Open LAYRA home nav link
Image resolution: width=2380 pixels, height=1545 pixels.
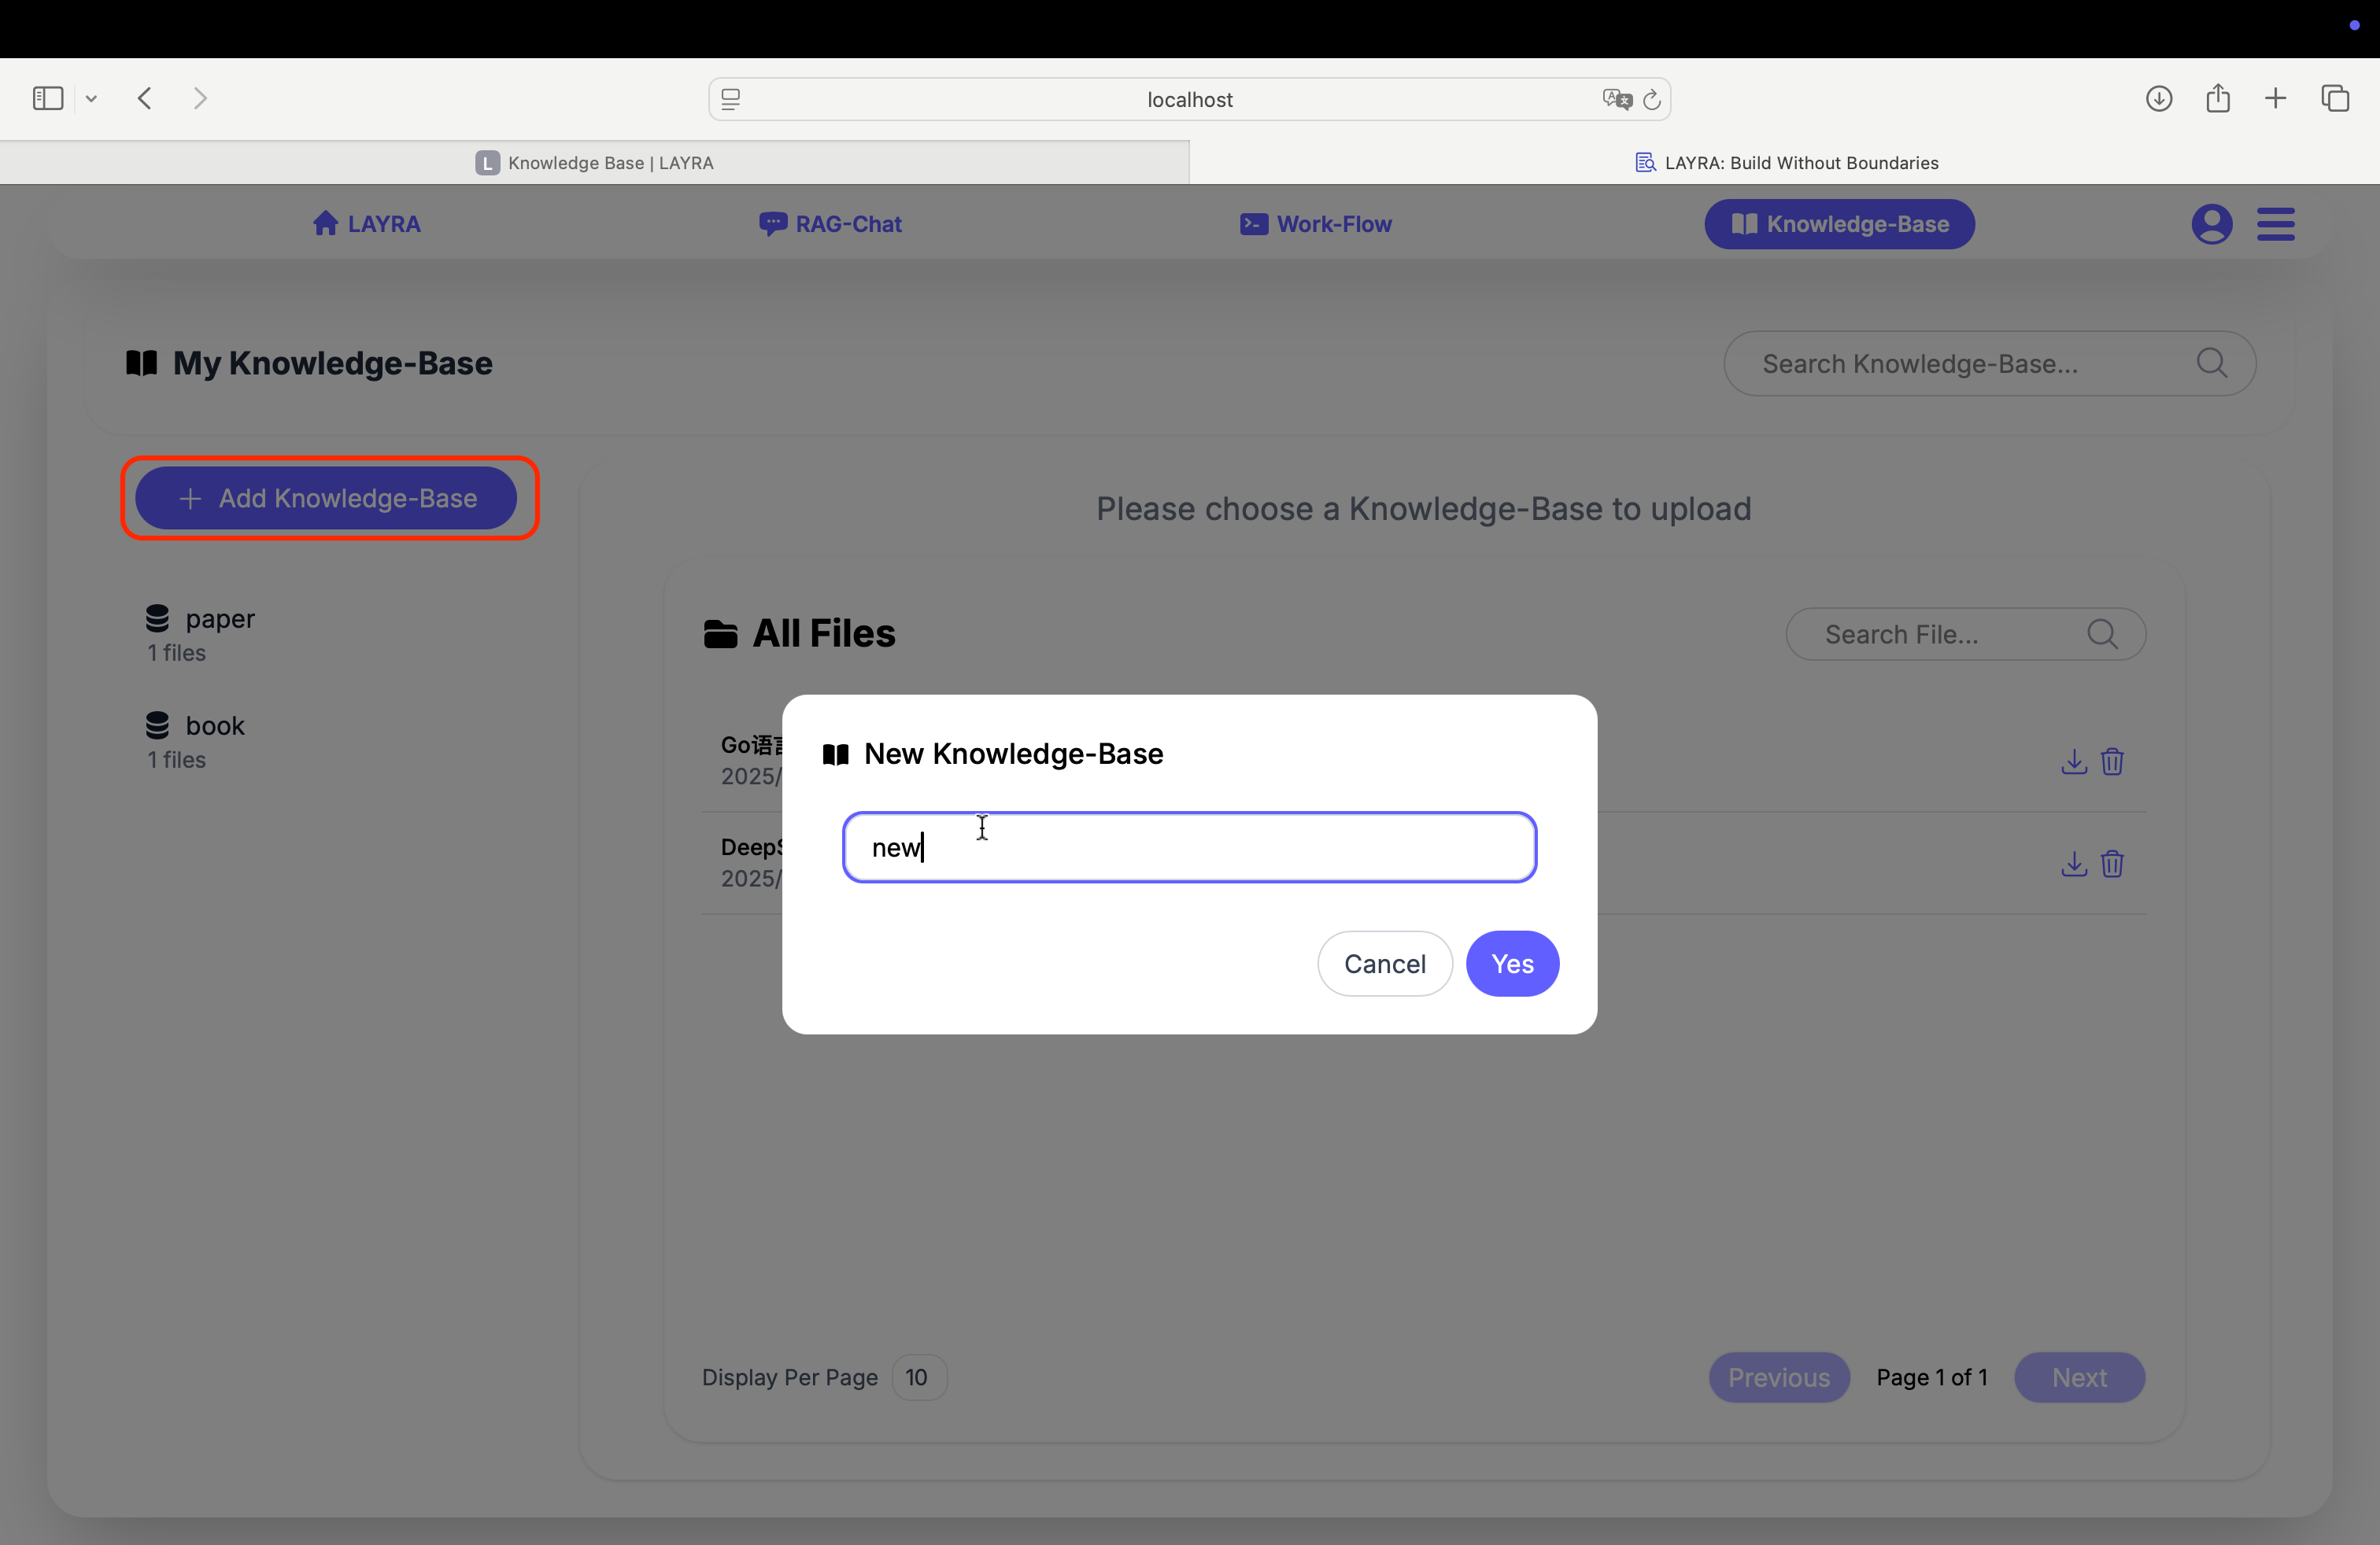366,224
